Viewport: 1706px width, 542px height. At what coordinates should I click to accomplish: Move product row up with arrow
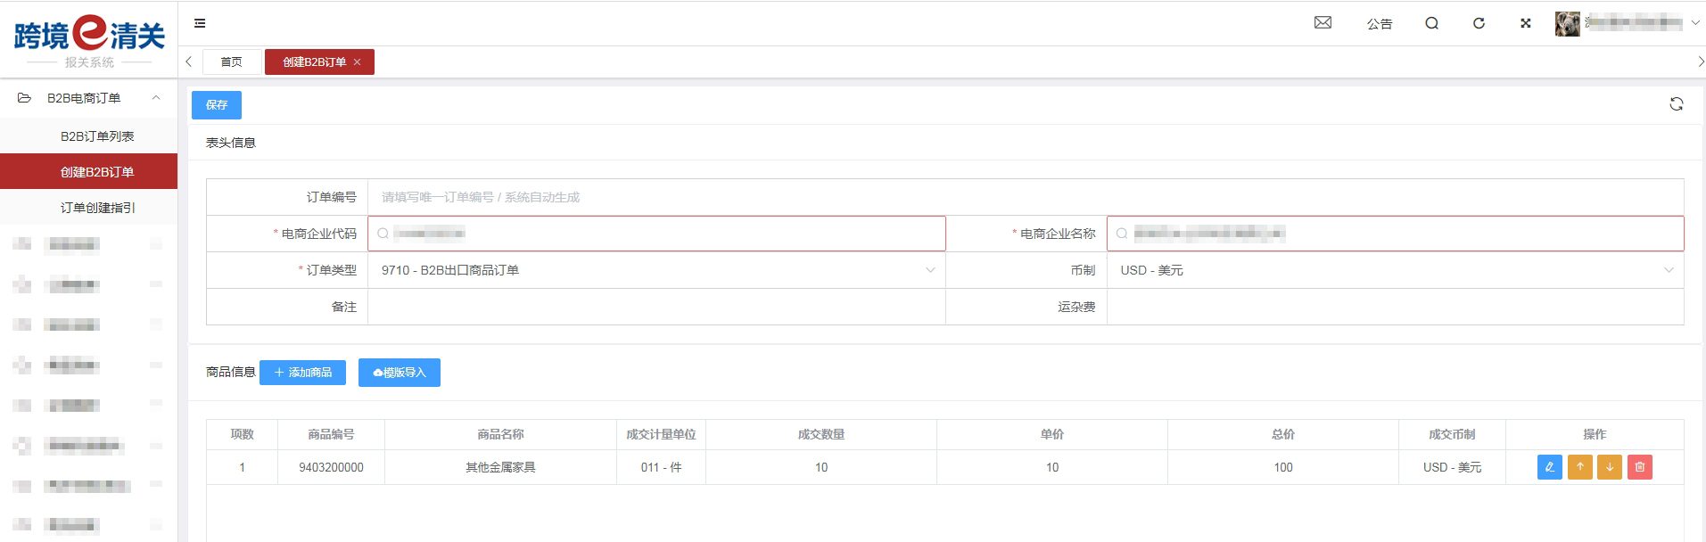point(1579,467)
